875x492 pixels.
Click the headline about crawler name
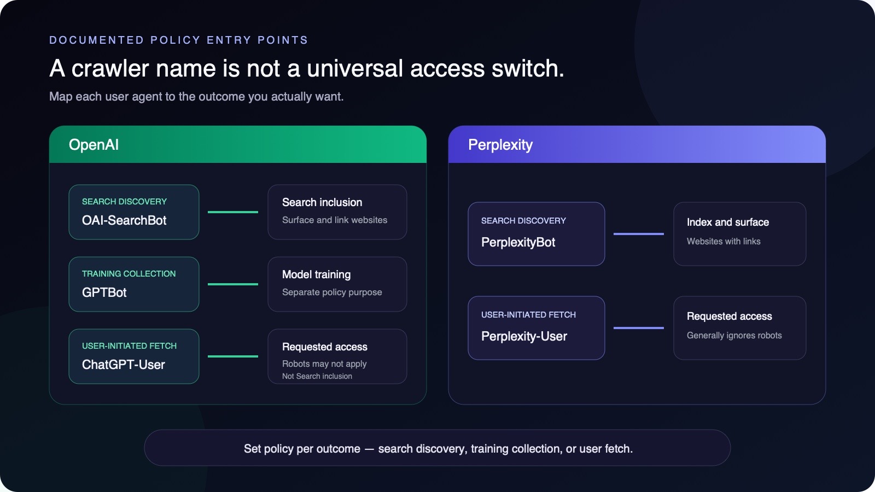click(x=307, y=68)
